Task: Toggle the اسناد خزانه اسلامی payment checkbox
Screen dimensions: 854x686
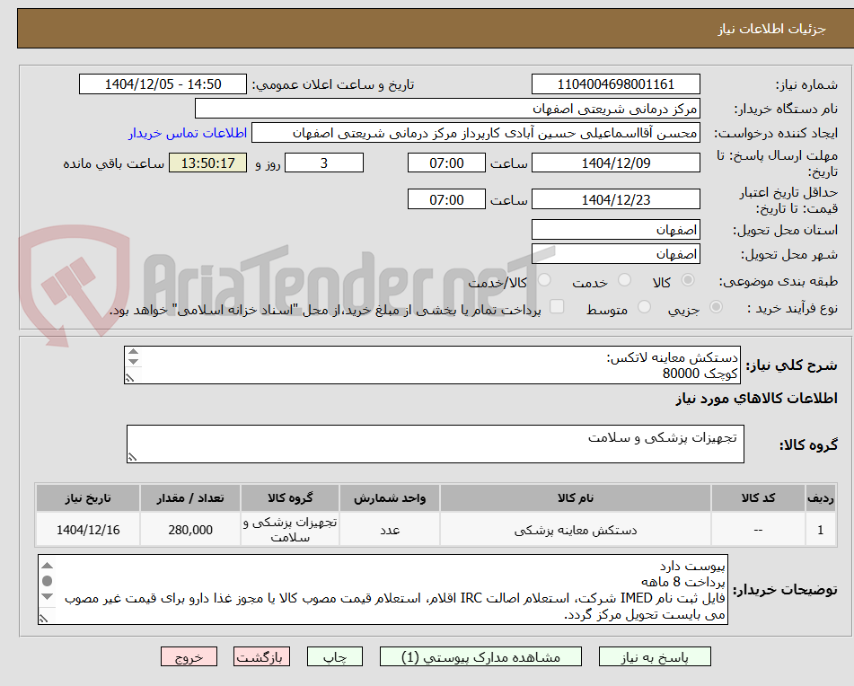Action: [x=557, y=306]
